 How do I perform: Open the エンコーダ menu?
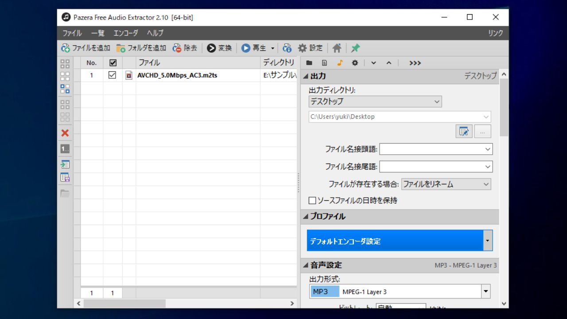pyautogui.click(x=126, y=33)
